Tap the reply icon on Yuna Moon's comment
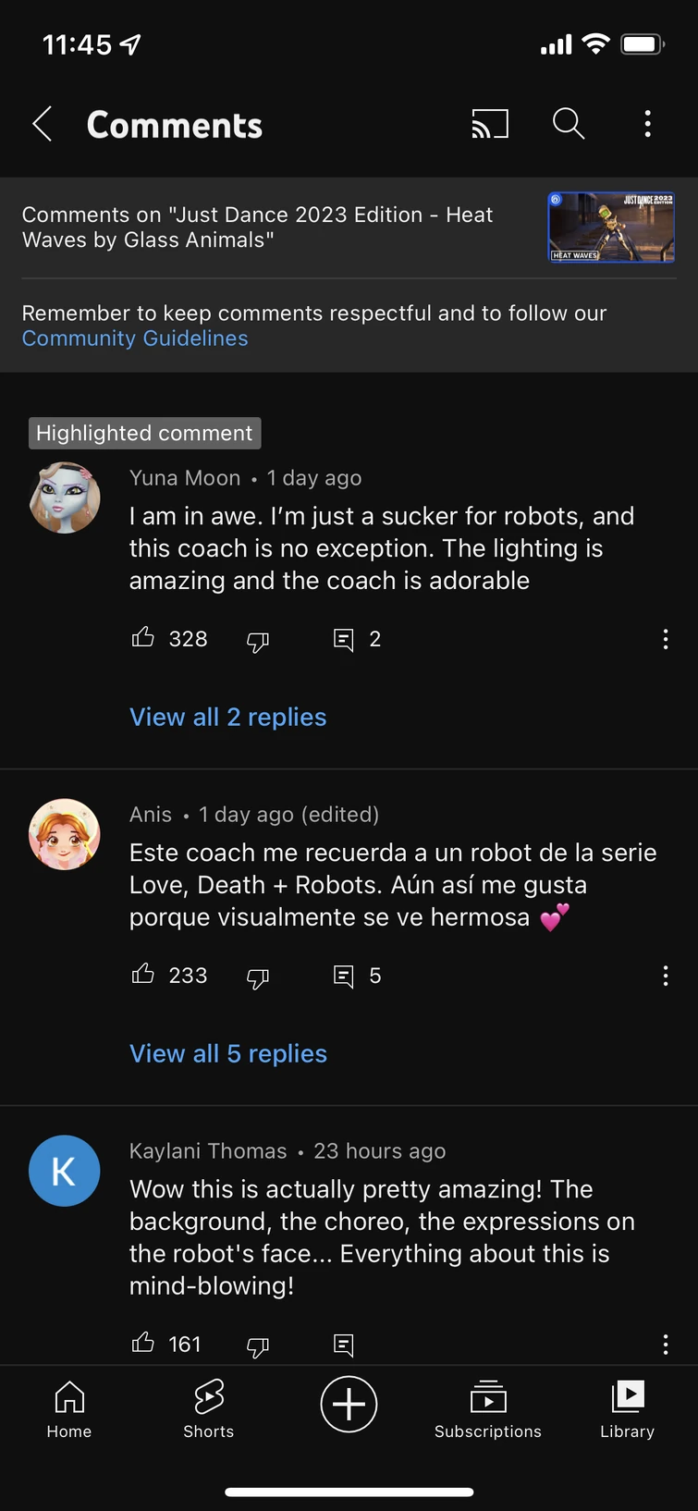Image resolution: width=698 pixels, height=1511 pixels. click(x=344, y=639)
